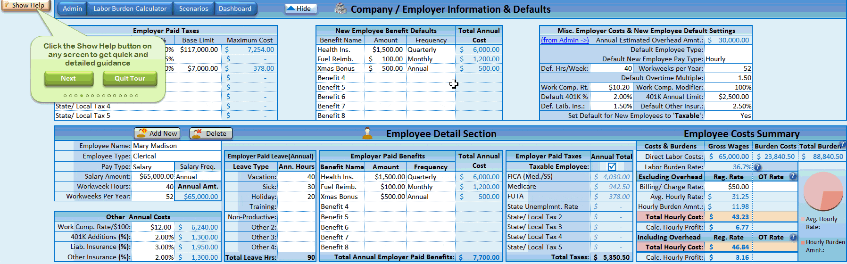Edit Work Comp. Rate/$100 value $12.00
The height and width of the screenshot is (264, 847).
[153, 227]
